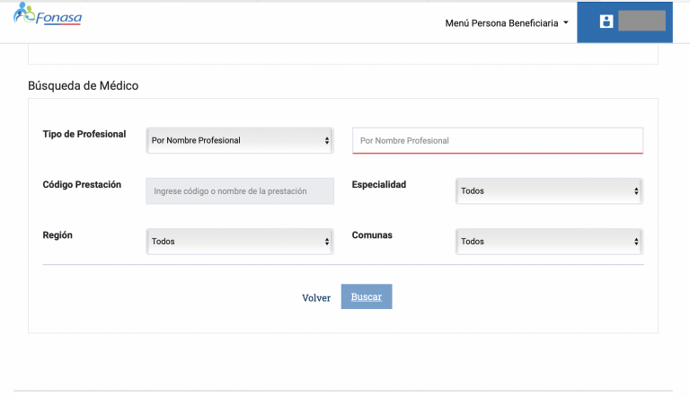The width and height of the screenshot is (690, 397).
Task: Open the Comunas dropdown
Action: coord(548,241)
